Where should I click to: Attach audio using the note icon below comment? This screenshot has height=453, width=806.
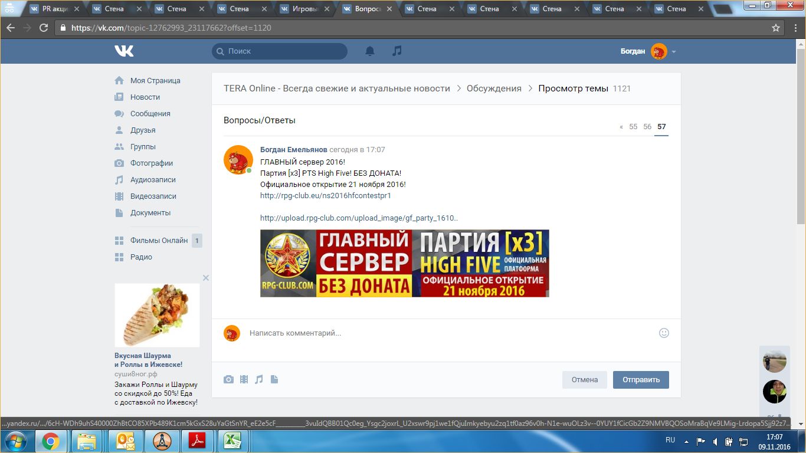click(258, 379)
